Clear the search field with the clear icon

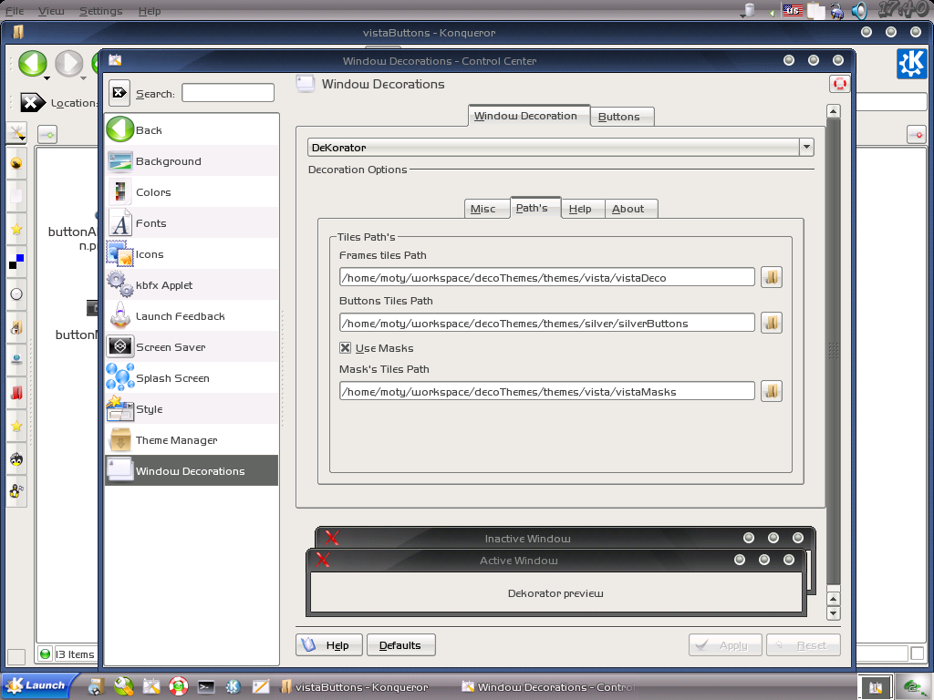119,93
